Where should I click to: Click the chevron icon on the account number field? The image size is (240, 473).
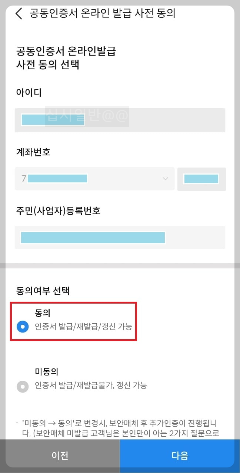pos(166,179)
